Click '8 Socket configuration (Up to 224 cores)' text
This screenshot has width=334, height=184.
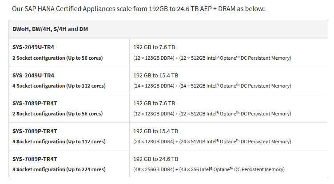(x=59, y=169)
